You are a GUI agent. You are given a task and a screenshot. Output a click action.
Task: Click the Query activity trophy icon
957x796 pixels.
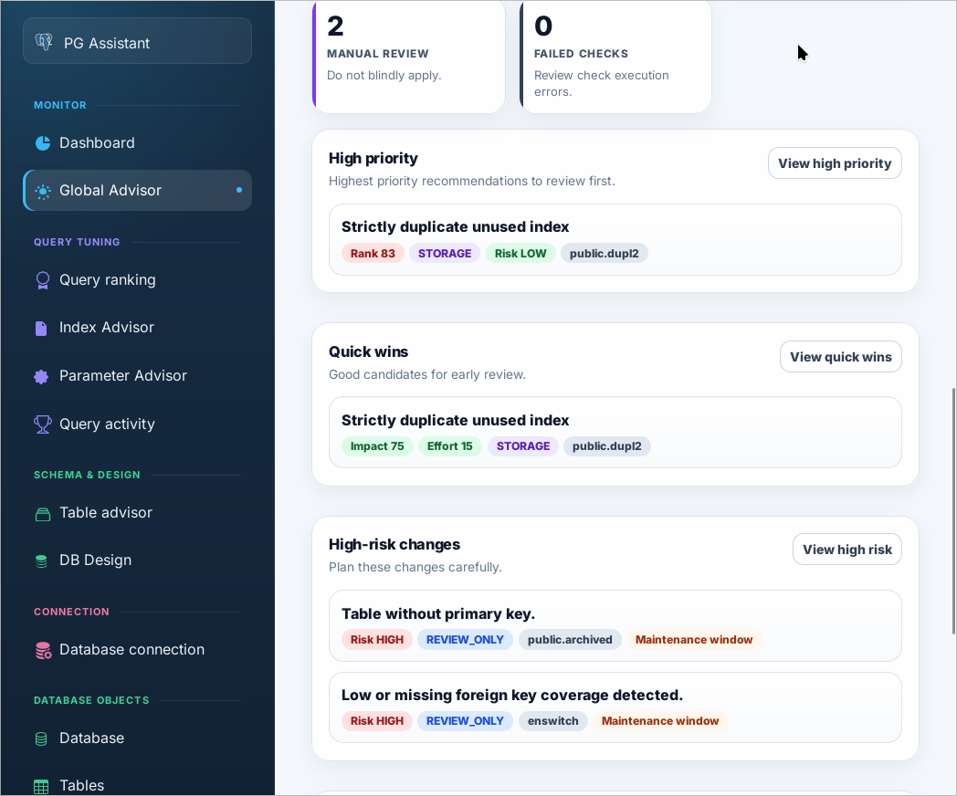[x=43, y=424]
